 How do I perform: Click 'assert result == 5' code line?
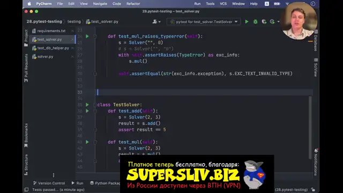point(142,130)
